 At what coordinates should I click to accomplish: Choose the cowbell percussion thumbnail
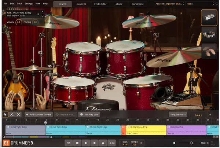tap(209, 17)
